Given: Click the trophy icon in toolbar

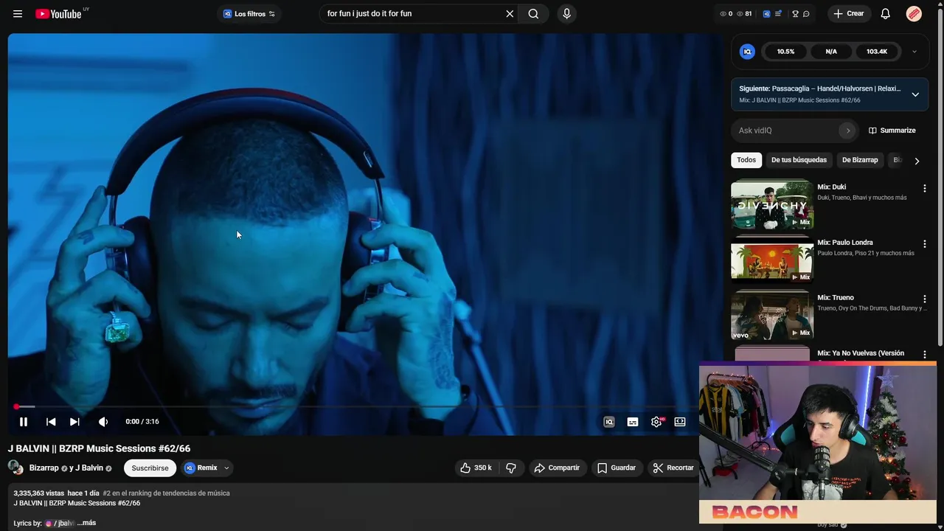Looking at the screenshot, I should 795,13.
